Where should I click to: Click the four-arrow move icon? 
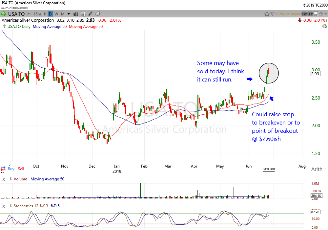(321, 14)
